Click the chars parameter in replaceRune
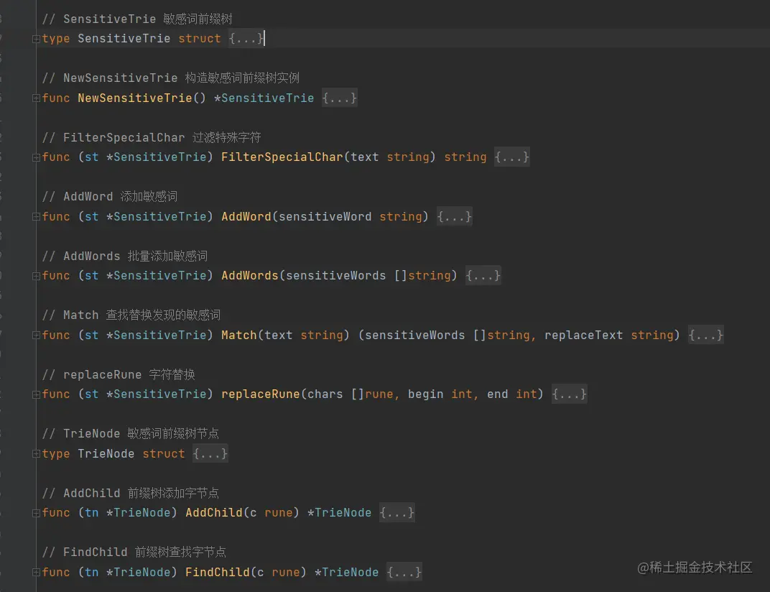770x592 pixels. 325,394
